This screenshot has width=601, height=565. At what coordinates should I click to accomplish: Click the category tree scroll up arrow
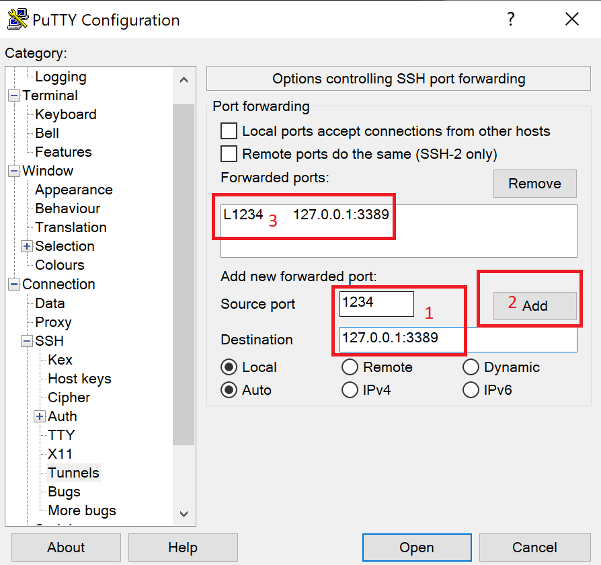(184, 80)
